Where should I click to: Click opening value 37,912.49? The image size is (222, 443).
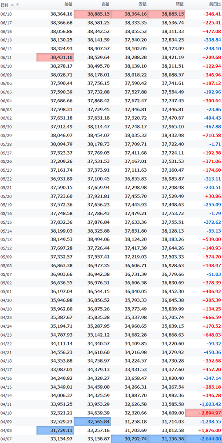click(x=61, y=127)
